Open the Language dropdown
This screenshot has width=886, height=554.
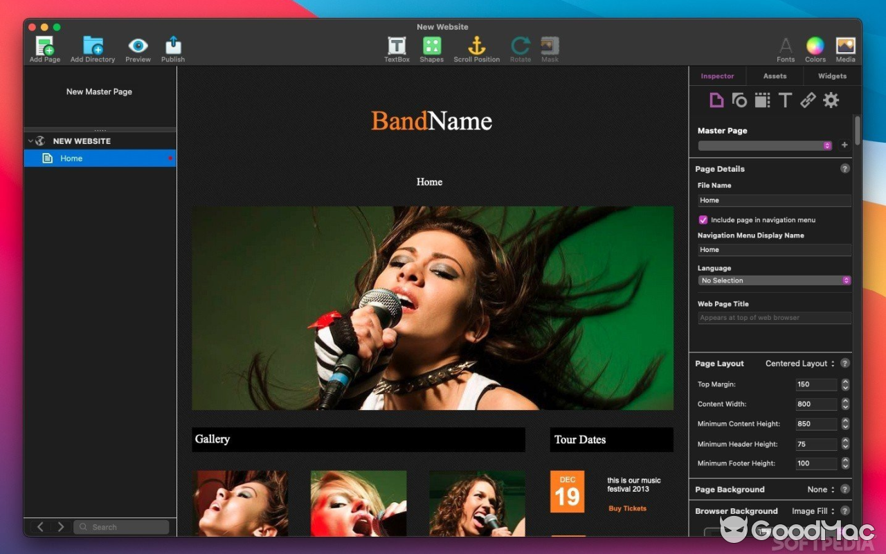pyautogui.click(x=774, y=280)
